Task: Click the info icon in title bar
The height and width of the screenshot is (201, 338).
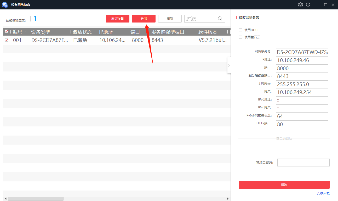Action: pyautogui.click(x=308, y=5)
